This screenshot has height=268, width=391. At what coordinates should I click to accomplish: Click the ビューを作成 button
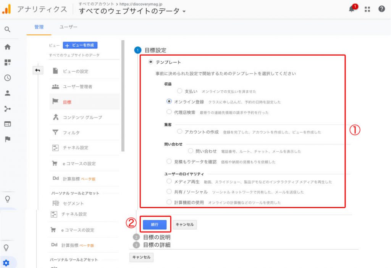point(80,45)
